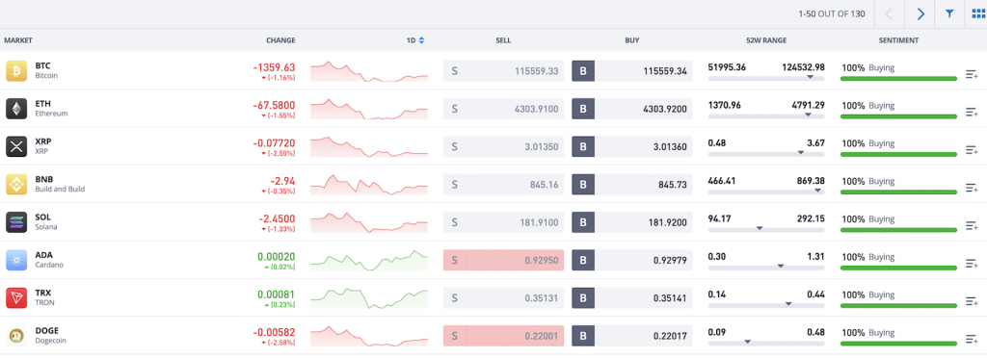The image size is (987, 358).
Task: Buy XRP at 3.01360
Action: coord(632,146)
